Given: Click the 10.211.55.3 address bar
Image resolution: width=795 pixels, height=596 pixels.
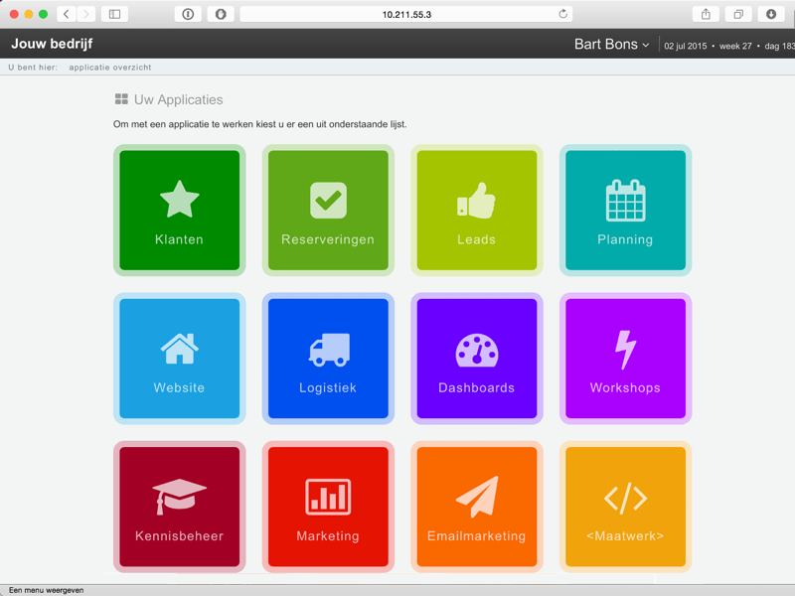Looking at the screenshot, I should pos(406,14).
